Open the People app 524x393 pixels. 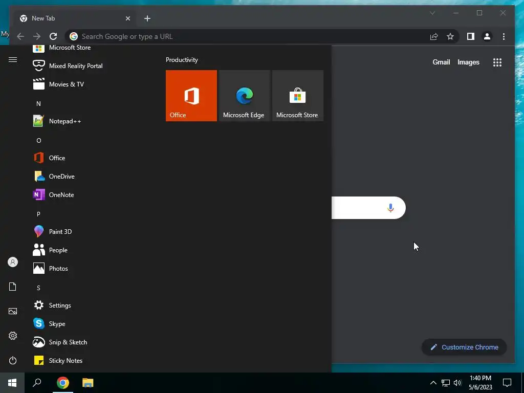coord(50,250)
